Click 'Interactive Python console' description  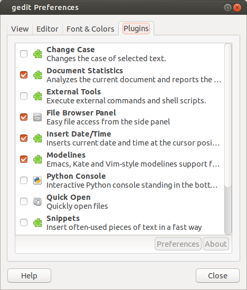(132, 185)
